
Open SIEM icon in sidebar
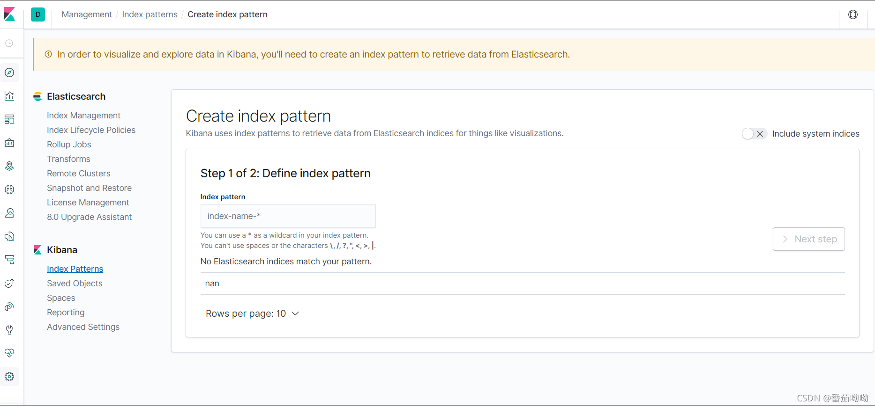(9, 306)
